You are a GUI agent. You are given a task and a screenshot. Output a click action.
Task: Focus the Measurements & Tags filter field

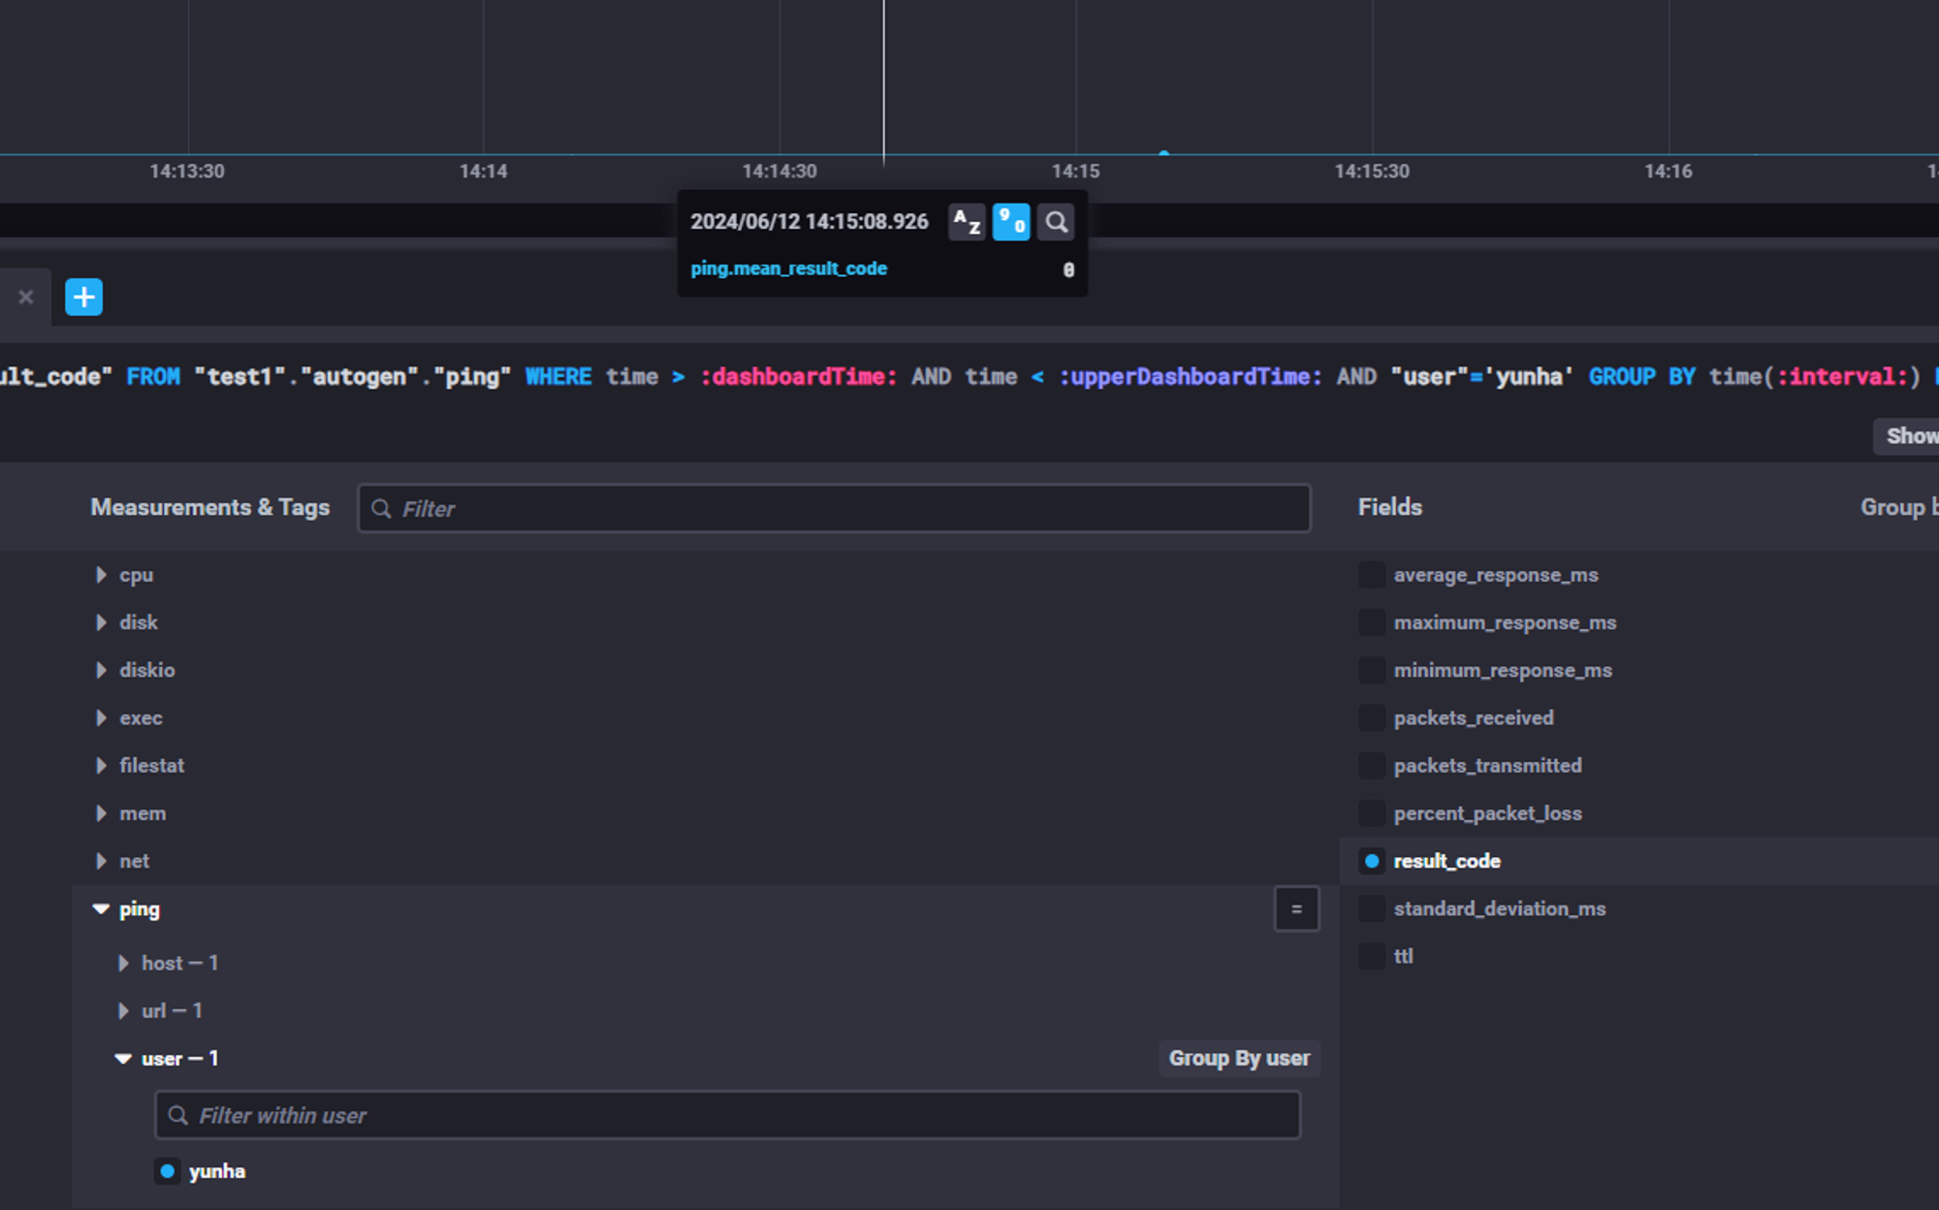834,509
